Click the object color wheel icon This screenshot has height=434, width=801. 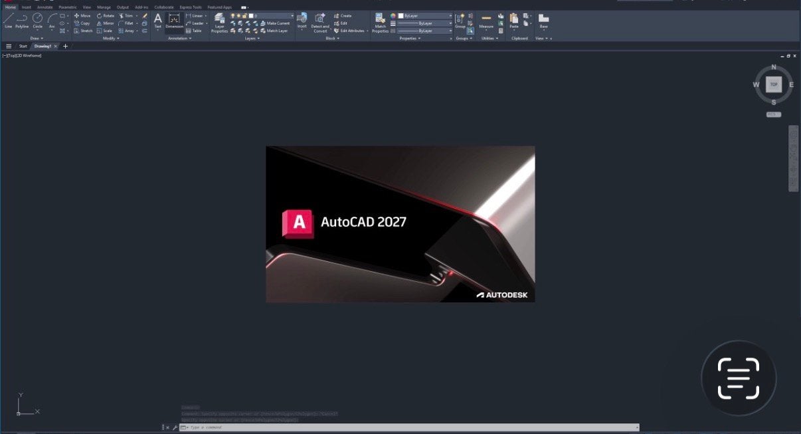pos(393,15)
